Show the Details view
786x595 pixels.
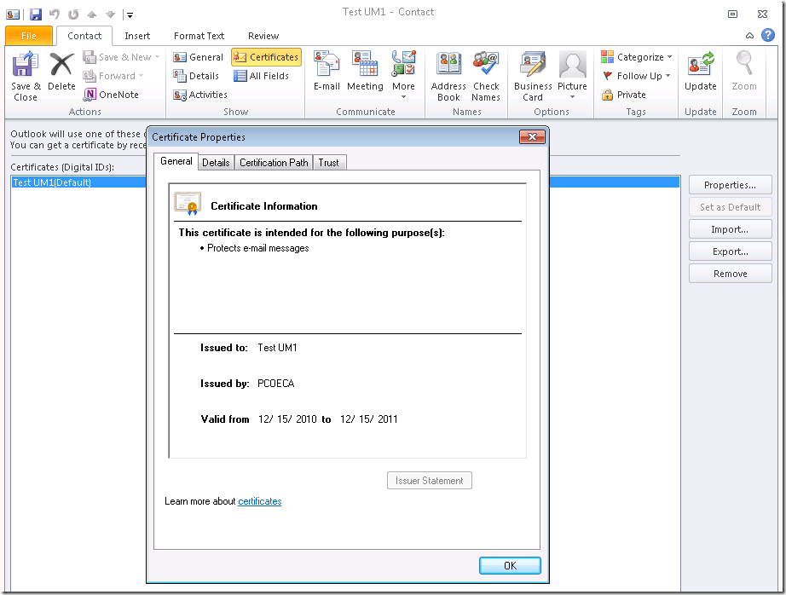(x=196, y=76)
